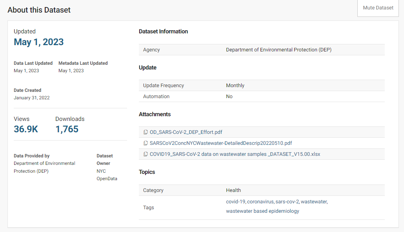Download the COVID19_SARS-CoV-2 wastewater samples xlsx file

click(235, 154)
